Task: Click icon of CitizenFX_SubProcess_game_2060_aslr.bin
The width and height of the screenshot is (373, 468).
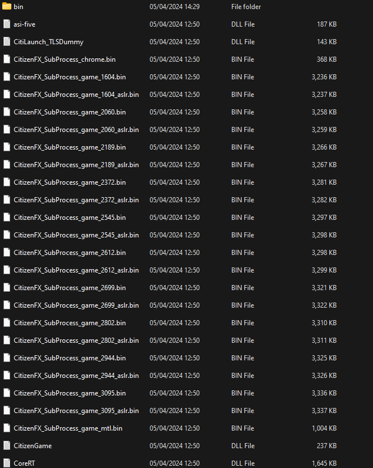Action: coord(7,130)
